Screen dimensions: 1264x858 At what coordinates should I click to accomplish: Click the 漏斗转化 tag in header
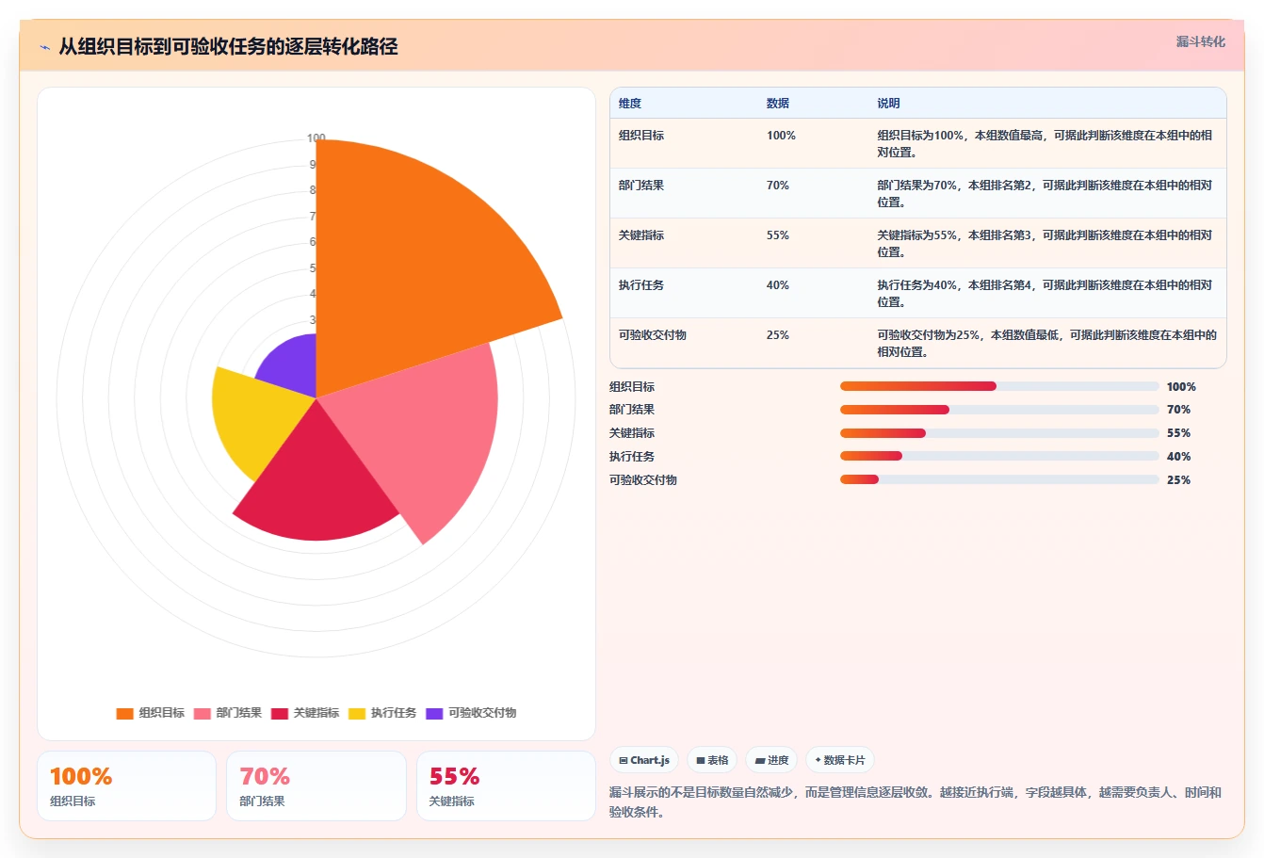tap(1200, 41)
